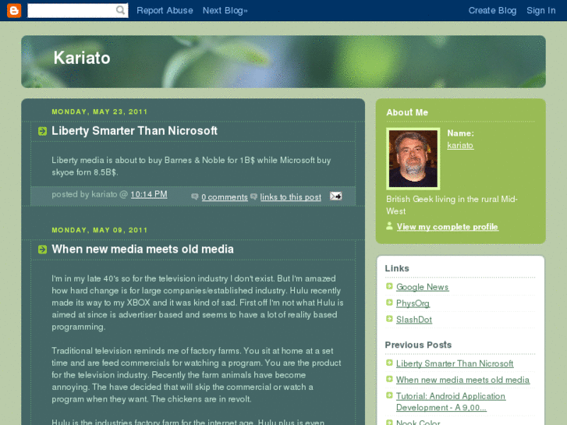Open the Google News link
The image size is (567, 425).
(423, 287)
